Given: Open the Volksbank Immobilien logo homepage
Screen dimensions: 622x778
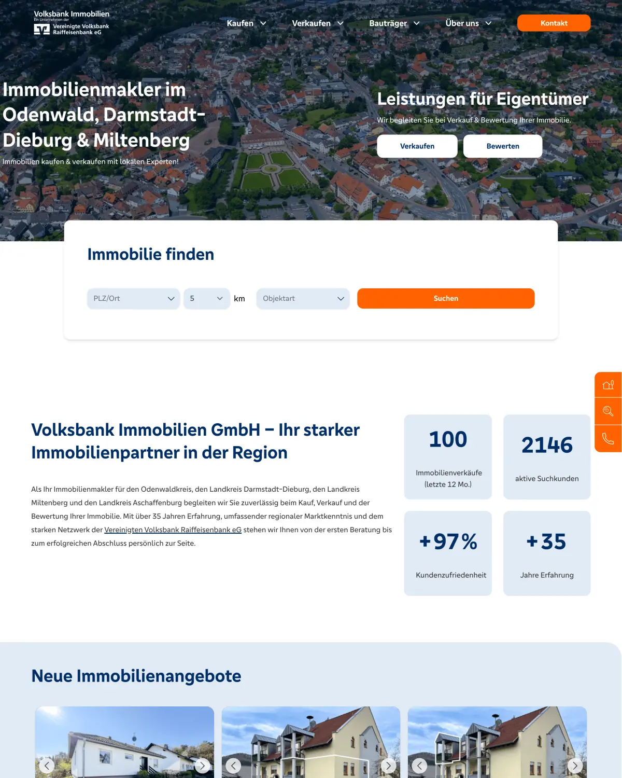Looking at the screenshot, I should pos(72,23).
